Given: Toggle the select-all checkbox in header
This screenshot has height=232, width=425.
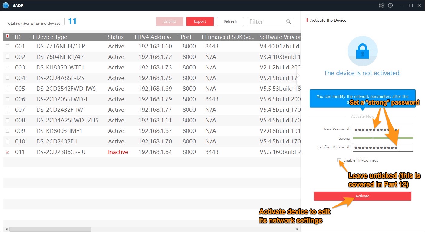Looking at the screenshot, I should pyautogui.click(x=7, y=36).
